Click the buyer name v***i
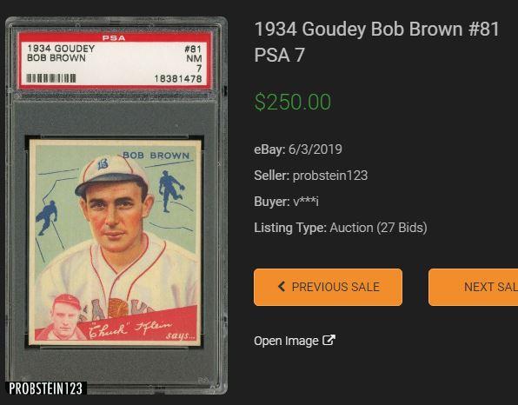The width and height of the screenshot is (518, 405). click(306, 202)
